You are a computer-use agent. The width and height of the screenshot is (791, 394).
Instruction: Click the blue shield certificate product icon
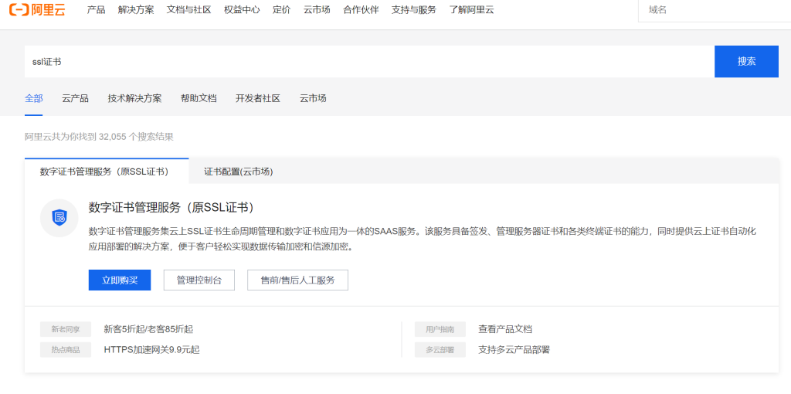point(59,218)
